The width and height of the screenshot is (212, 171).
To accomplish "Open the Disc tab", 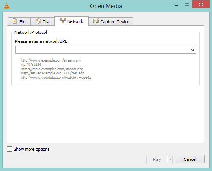I will click(x=43, y=21).
